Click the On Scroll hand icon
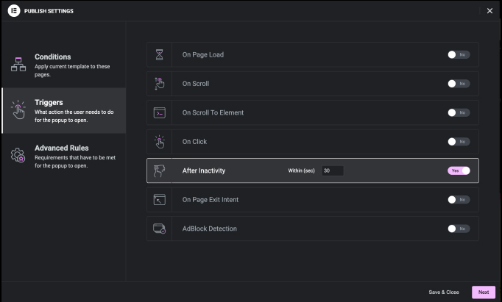 tap(159, 84)
